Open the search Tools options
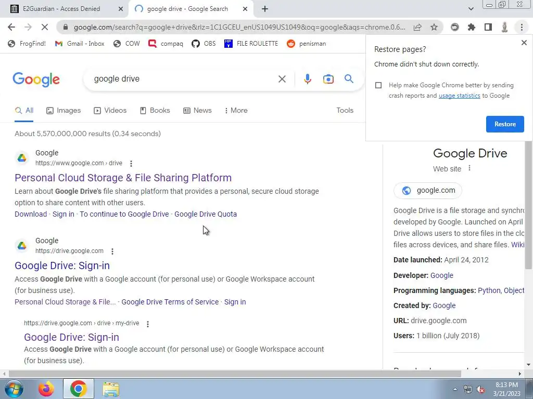 point(345,110)
